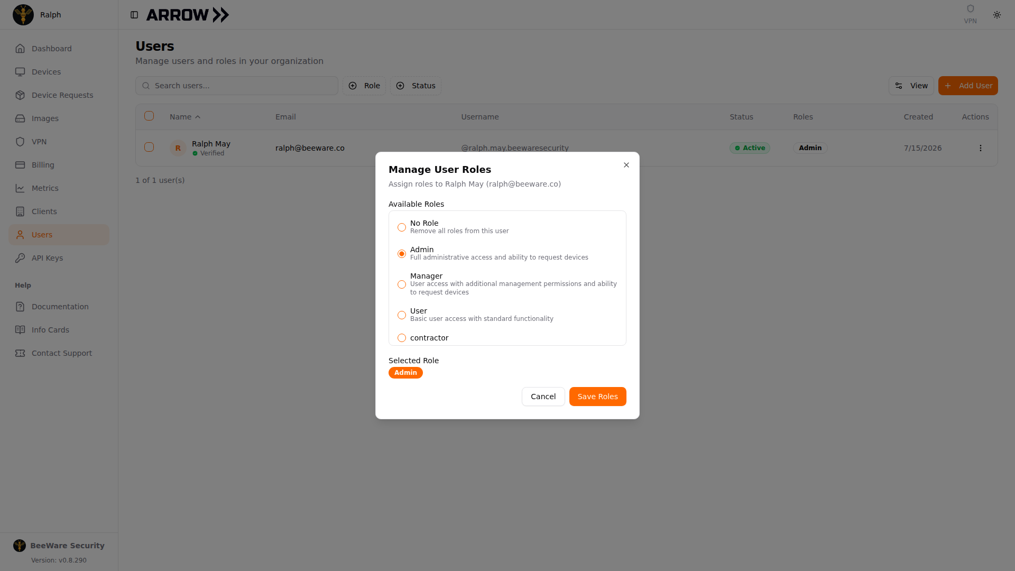Click the Users person icon

pyautogui.click(x=20, y=235)
